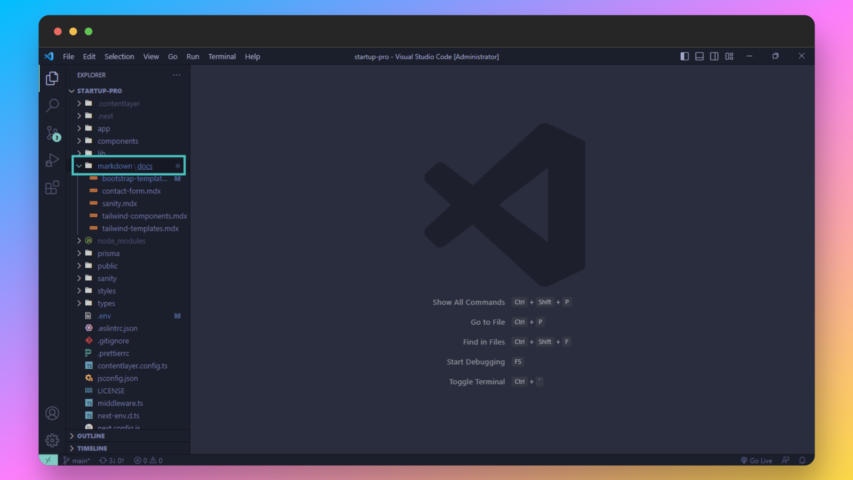853x480 pixels.
Task: Open the Edit menu
Action: tap(89, 56)
